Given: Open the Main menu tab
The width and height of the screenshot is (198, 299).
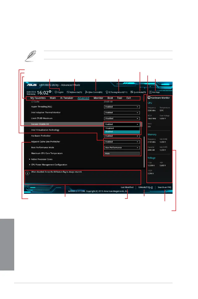Looking at the screenshot, I should (x=53, y=98).
